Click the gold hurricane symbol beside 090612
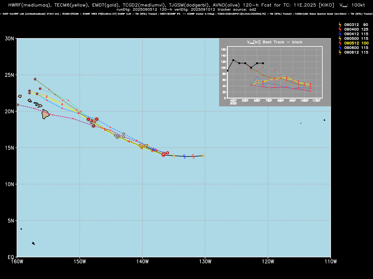The height and width of the screenshot is (279, 373). 340,52
